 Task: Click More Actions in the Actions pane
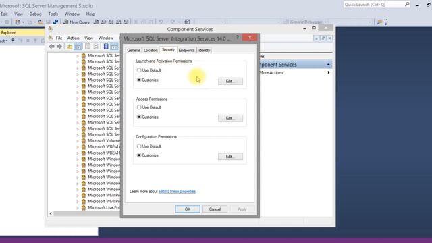click(271, 72)
